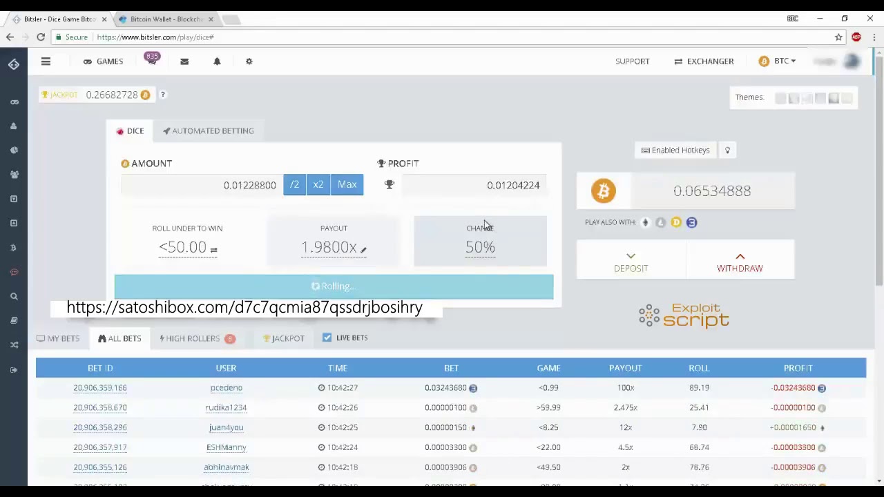
Task: Open the My Bets tab
Action: point(58,338)
